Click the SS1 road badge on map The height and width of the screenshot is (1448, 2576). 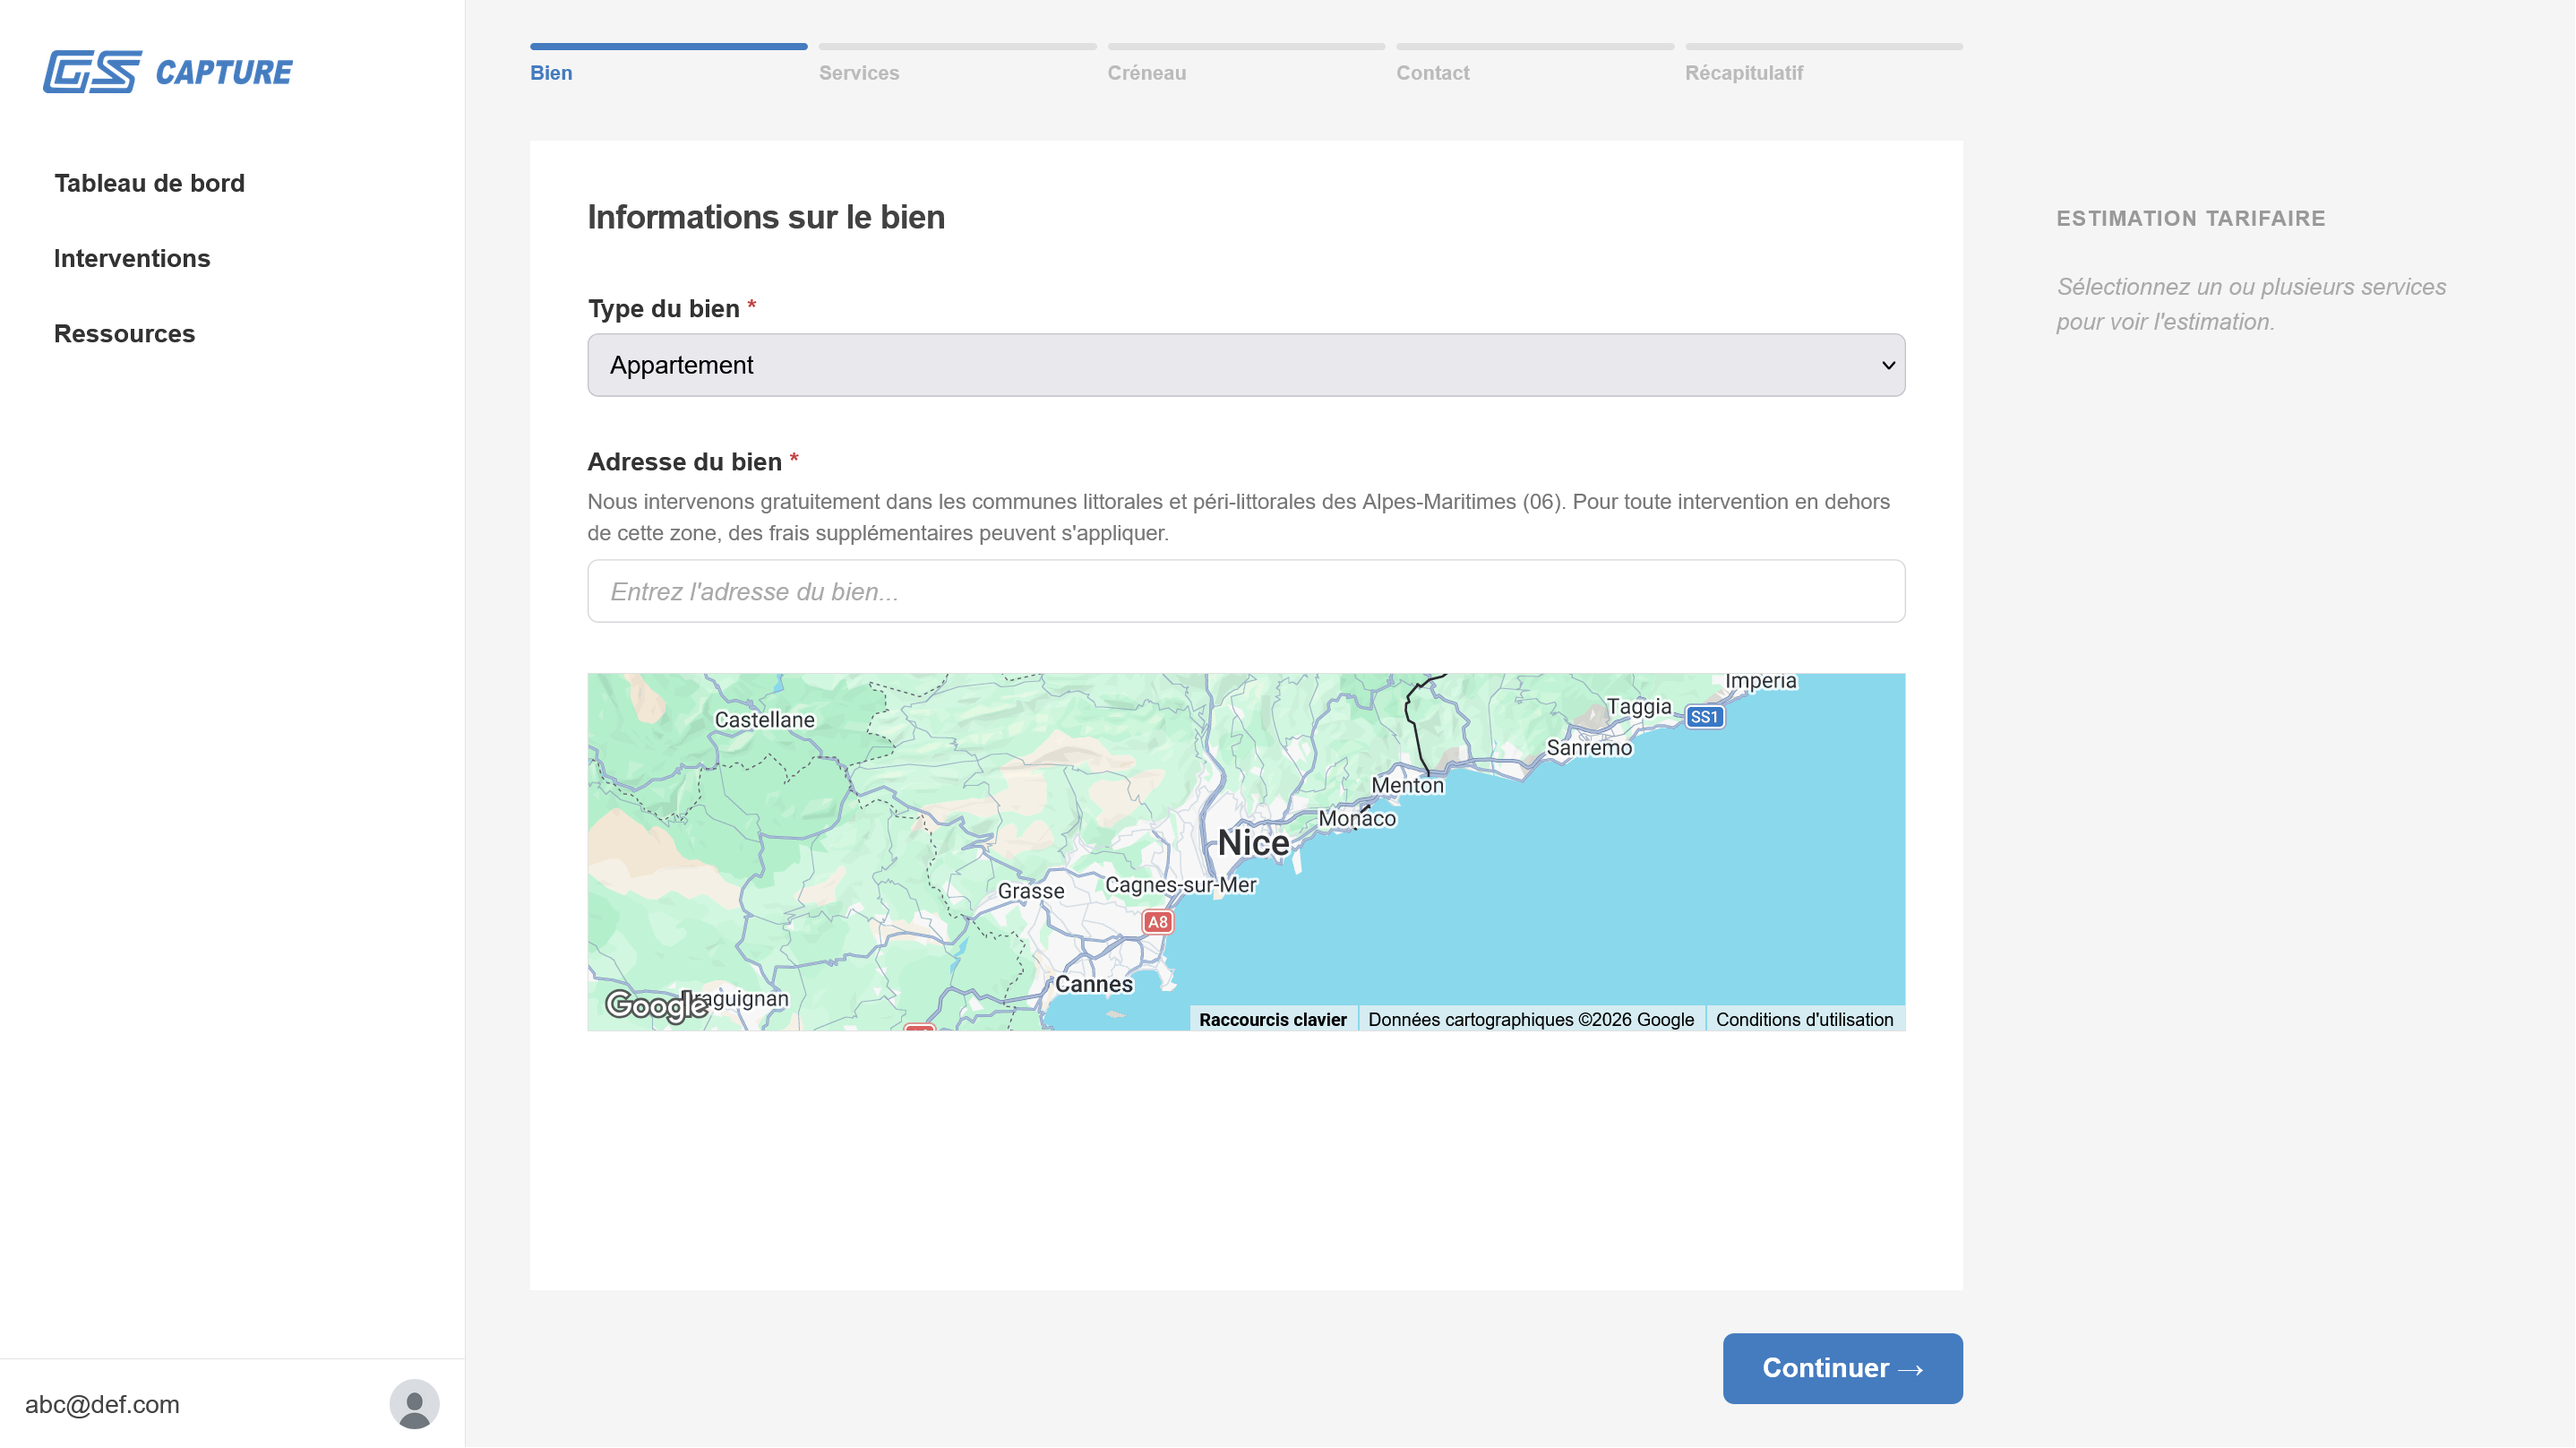(x=1704, y=717)
